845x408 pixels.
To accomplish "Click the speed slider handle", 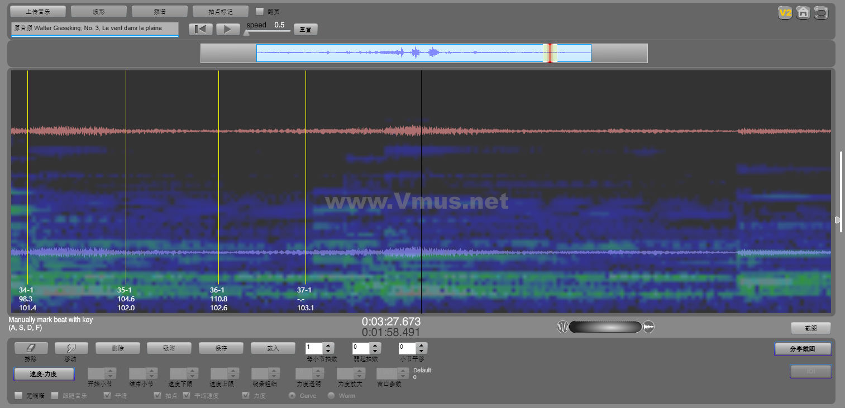I will point(246,33).
